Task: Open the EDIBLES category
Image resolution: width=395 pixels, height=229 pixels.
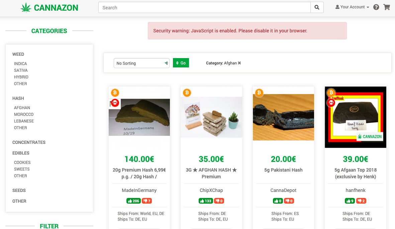Action: pos(21,153)
